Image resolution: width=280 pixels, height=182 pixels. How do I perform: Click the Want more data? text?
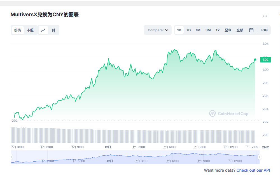220,170
